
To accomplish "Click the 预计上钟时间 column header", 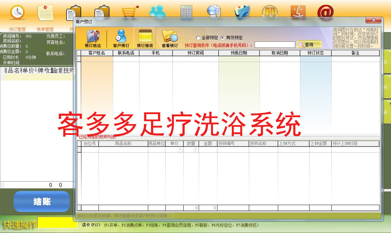I will (x=355, y=143).
